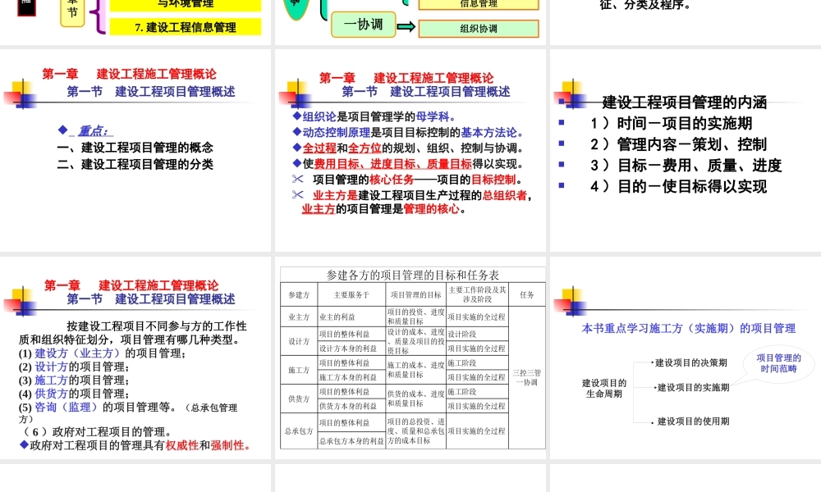Click the '参建方' table header cell
821x492 pixels.
(x=299, y=295)
